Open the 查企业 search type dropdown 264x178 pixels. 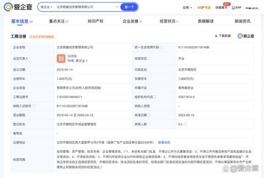46,7
